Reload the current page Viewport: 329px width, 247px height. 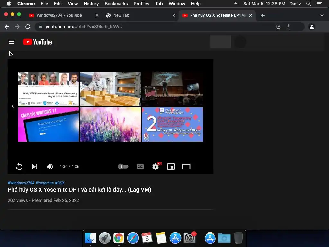[x=28, y=27]
